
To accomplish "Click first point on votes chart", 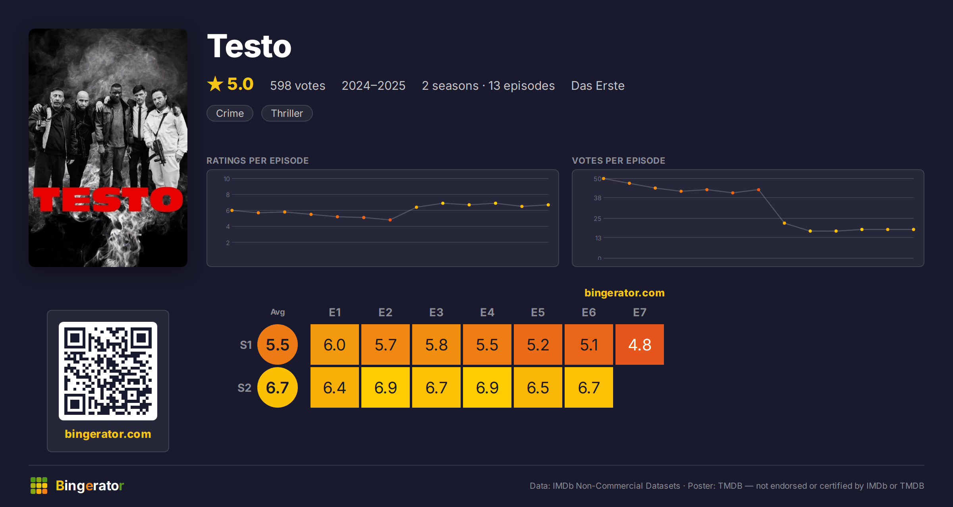I will 604,179.
